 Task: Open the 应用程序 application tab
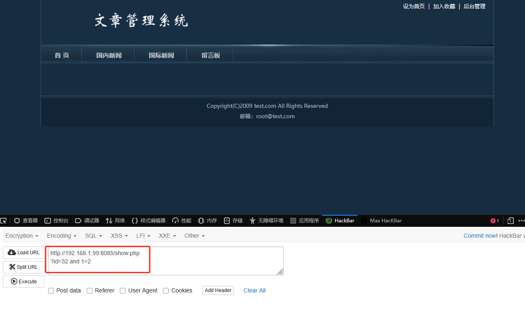304,221
